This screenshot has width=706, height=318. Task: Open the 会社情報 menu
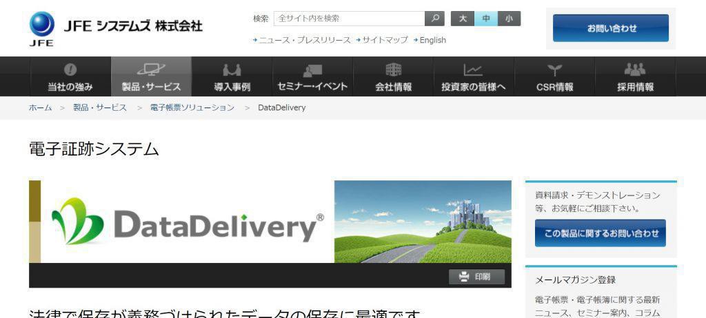click(394, 76)
